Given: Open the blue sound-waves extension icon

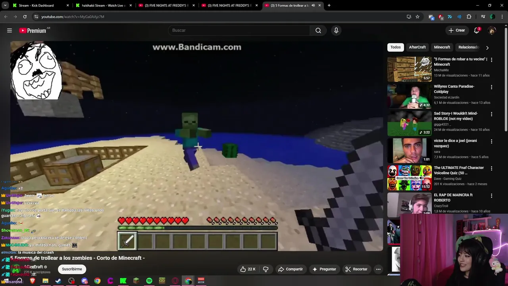Looking at the screenshot, I should [x=459, y=17].
